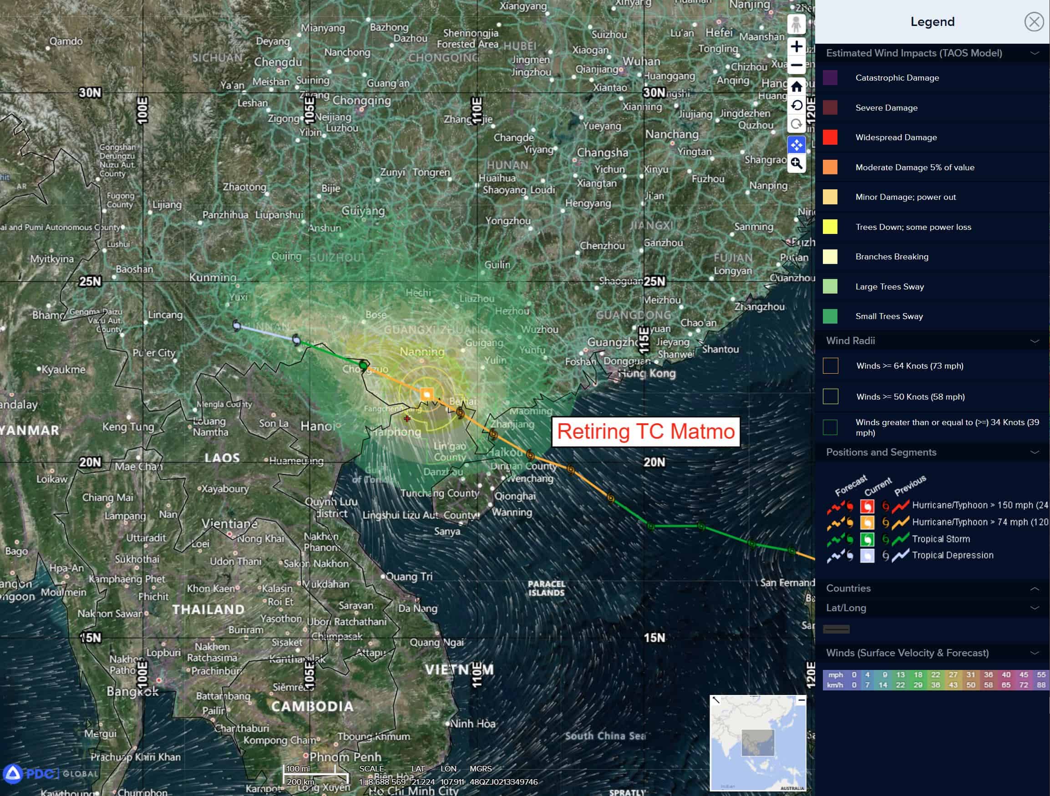Screen dimensions: 1050x796
Task: Zoom out with the minus button
Action: 796,66
